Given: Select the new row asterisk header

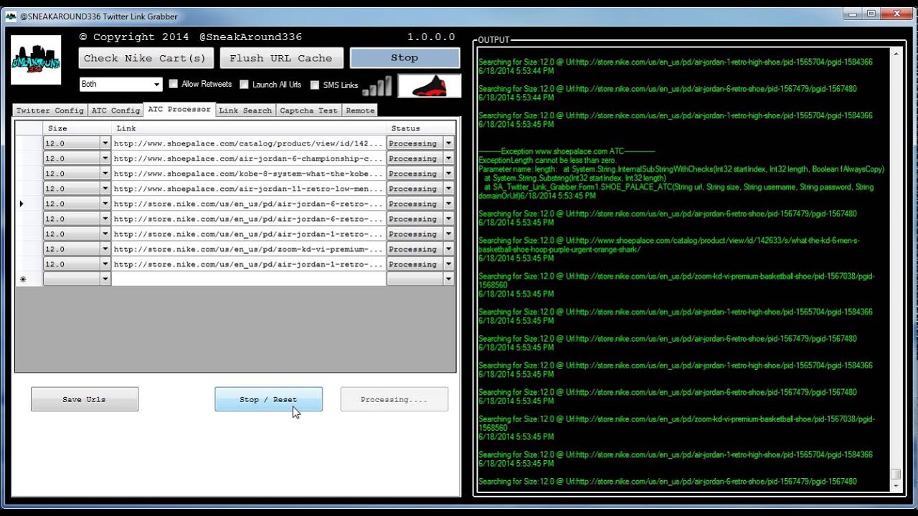Looking at the screenshot, I should click(x=29, y=279).
